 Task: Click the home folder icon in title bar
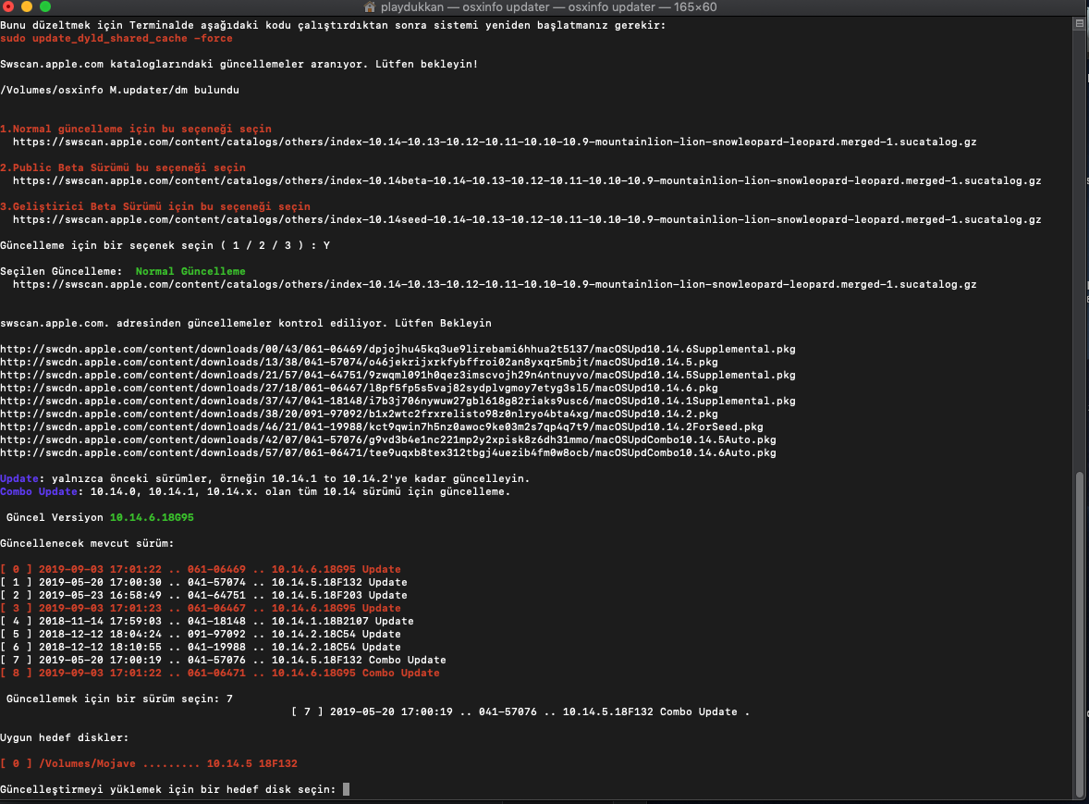coord(373,7)
